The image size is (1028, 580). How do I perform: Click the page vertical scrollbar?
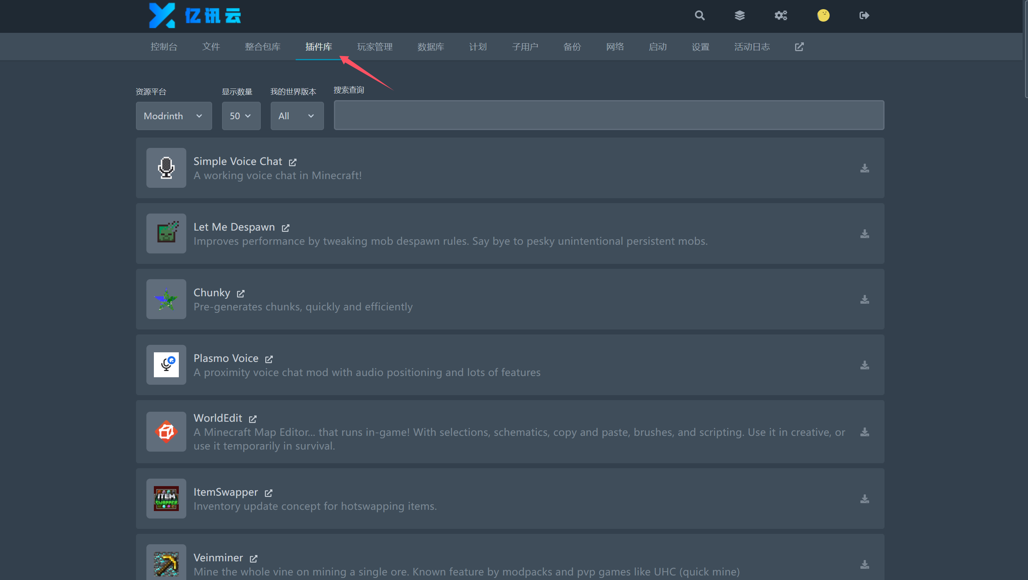[x=1026, y=49]
